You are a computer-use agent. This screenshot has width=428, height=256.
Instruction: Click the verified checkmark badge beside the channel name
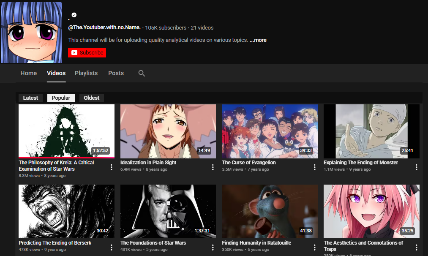pyautogui.click(x=74, y=15)
